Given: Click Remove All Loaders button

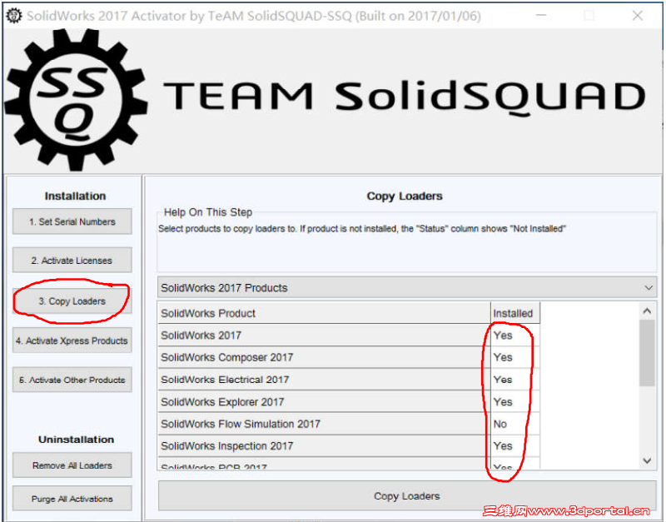Looking at the screenshot, I should [72, 465].
